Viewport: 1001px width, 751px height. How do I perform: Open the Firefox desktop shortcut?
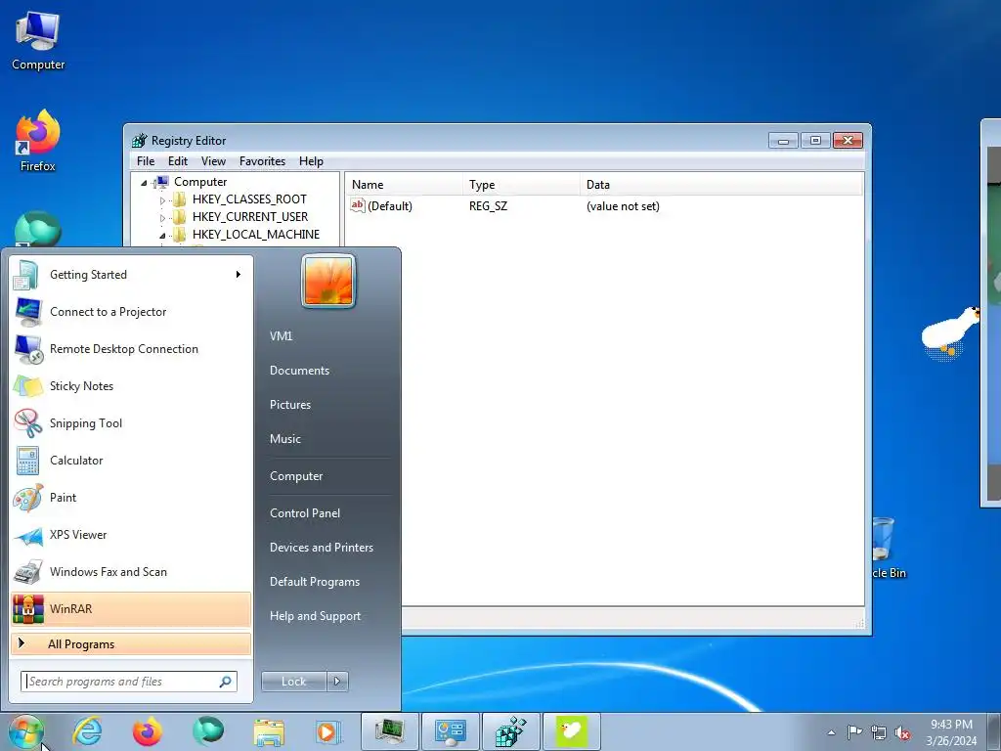[x=38, y=141]
